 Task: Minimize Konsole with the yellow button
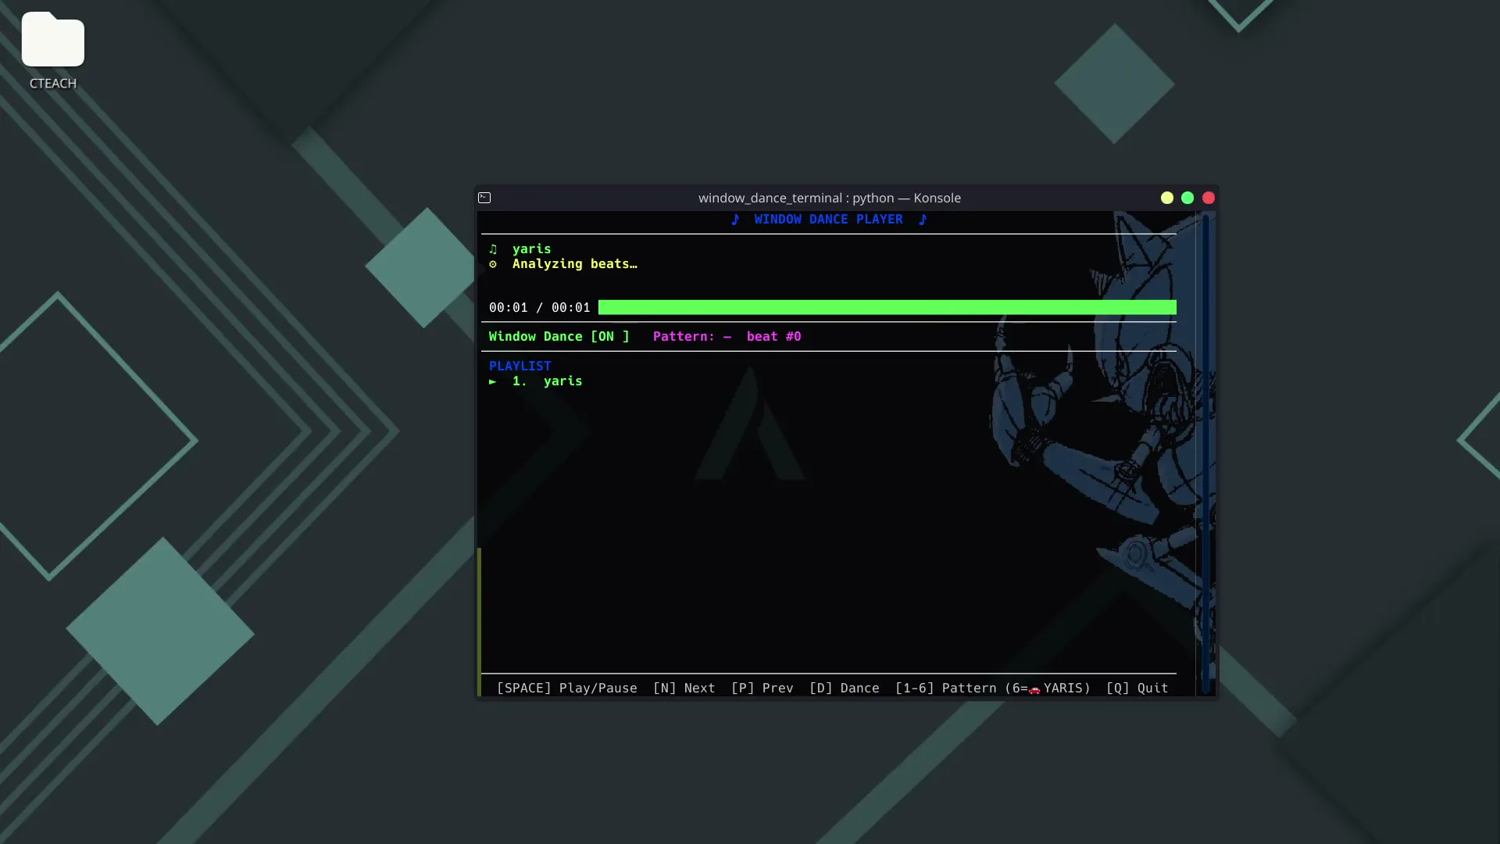coord(1167,198)
